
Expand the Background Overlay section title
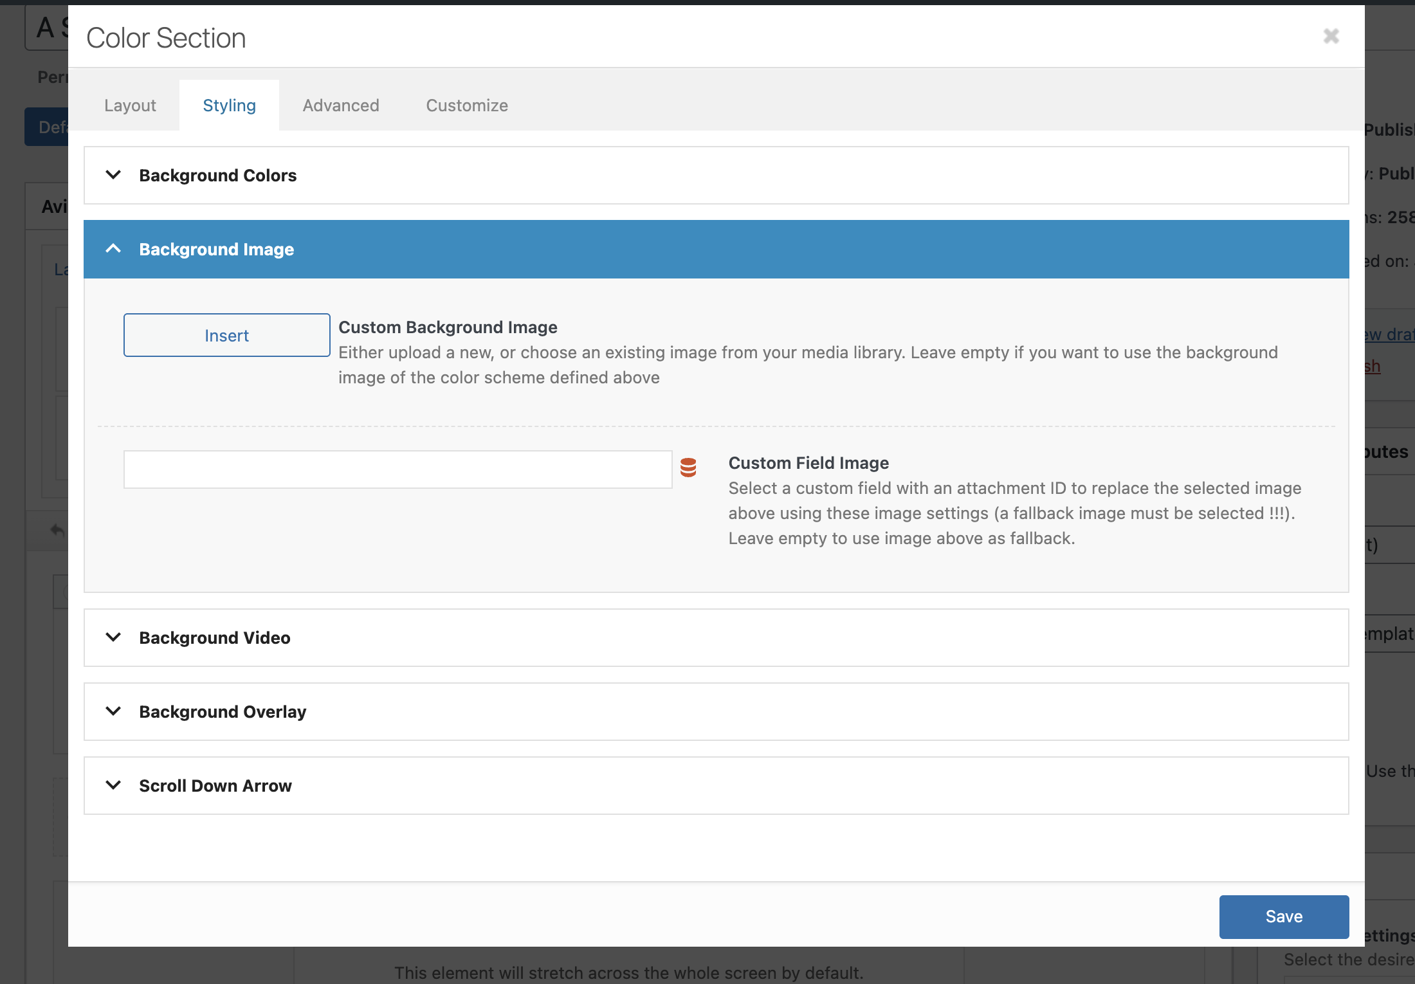223,712
